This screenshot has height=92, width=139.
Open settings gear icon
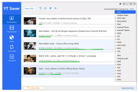click(x=120, y=4)
